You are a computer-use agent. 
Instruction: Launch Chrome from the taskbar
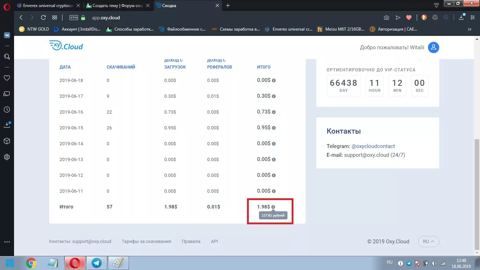31,263
